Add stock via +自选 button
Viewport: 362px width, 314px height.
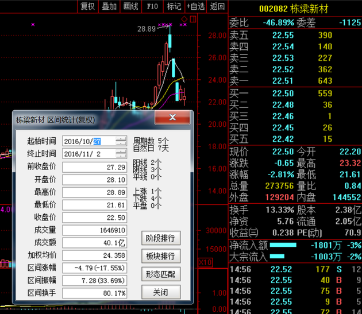click(196, 6)
